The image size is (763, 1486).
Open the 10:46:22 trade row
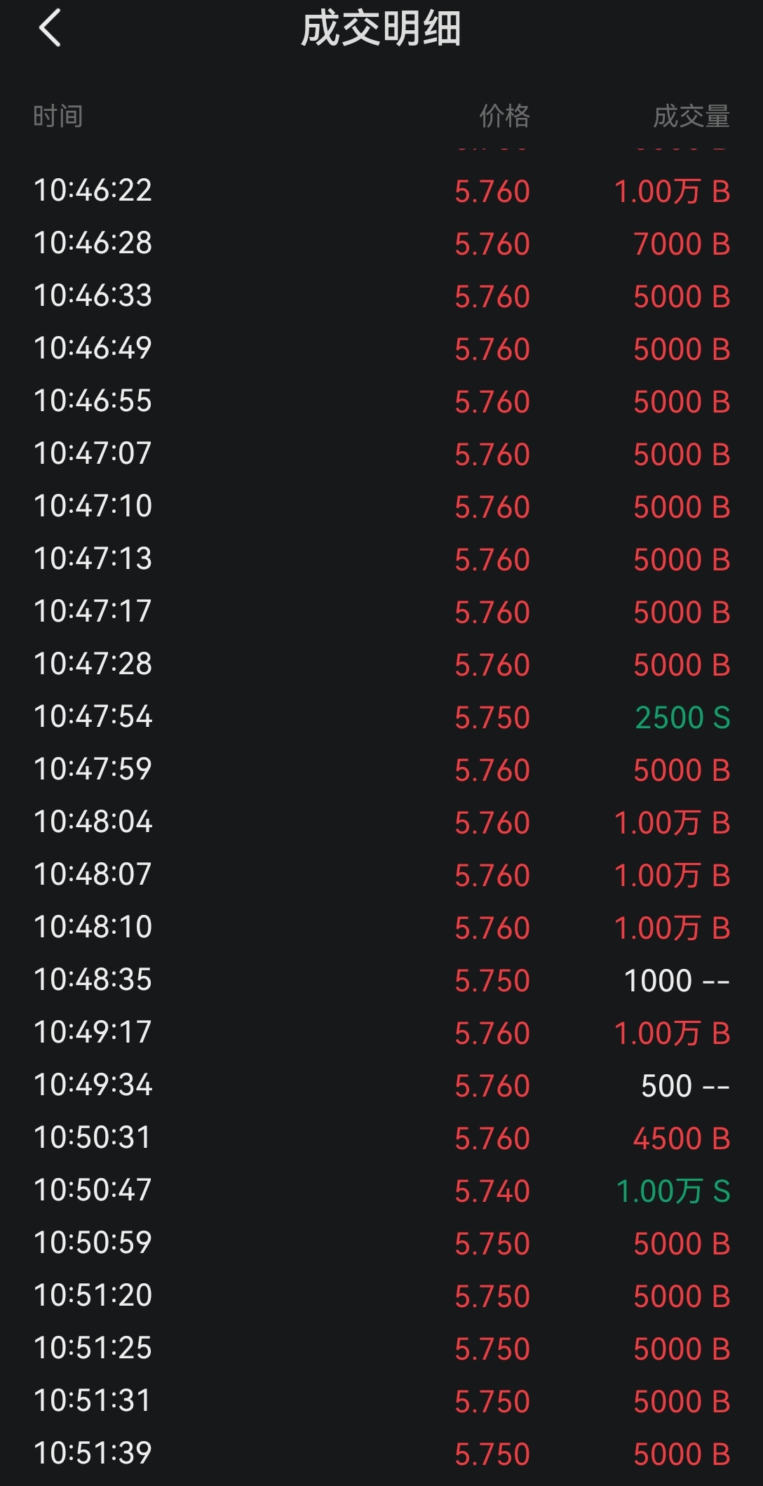point(381,191)
